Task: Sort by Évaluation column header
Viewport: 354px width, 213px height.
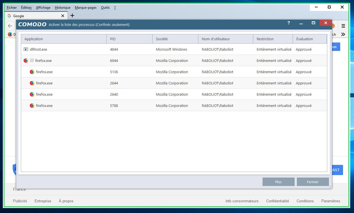Action: click(x=310, y=39)
